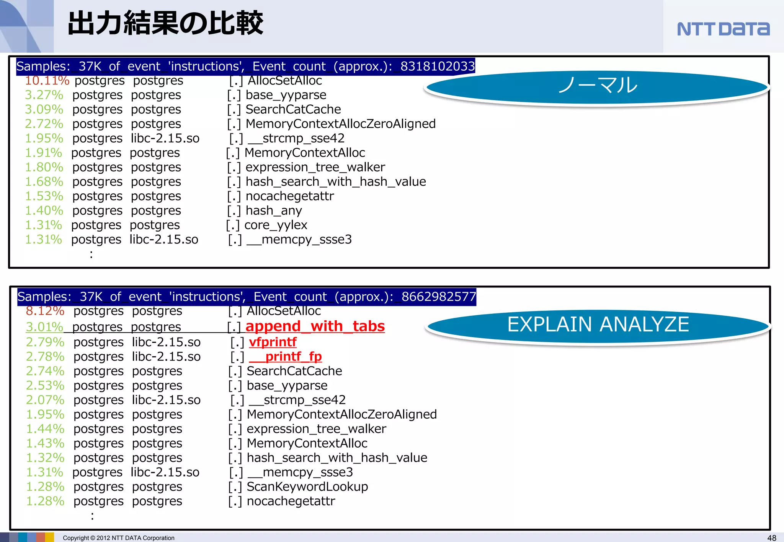Click the slide page number 48
The height and width of the screenshot is (542, 784).
(772, 538)
